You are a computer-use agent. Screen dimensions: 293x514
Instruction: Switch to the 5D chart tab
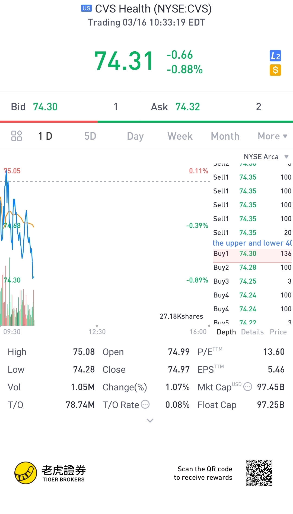90,136
